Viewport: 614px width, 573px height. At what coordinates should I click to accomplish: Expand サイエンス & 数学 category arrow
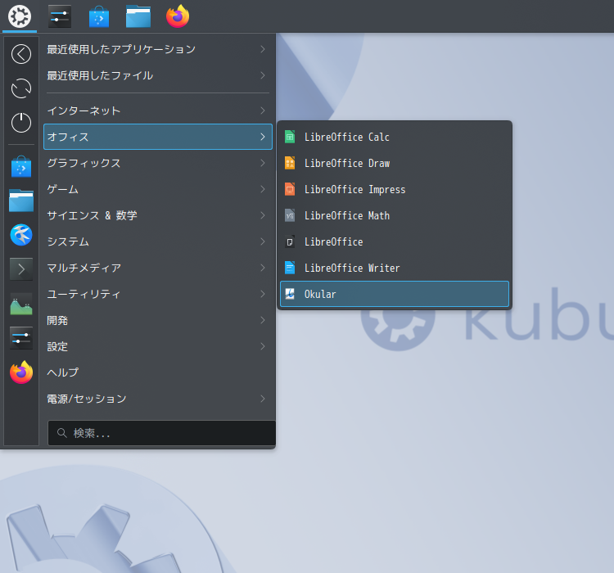263,215
